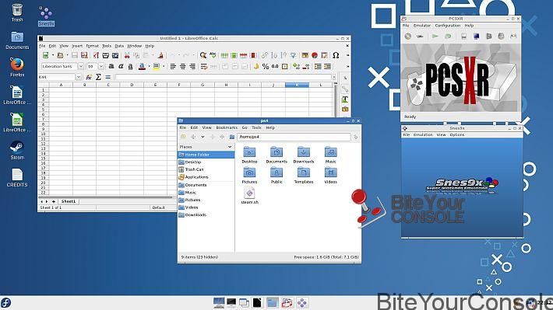Open the Configuration menu in PCSXR
The height and width of the screenshot is (310, 553).
pyautogui.click(x=448, y=26)
